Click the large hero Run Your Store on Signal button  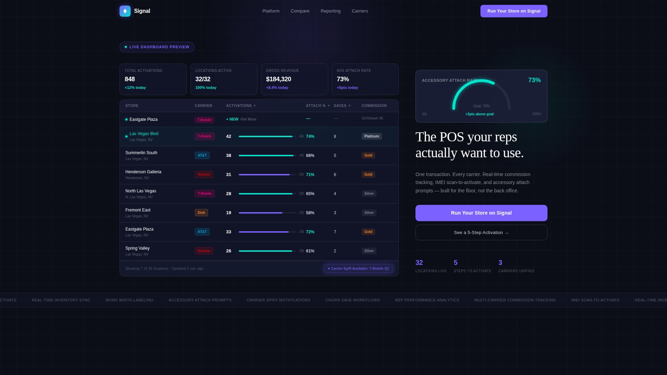click(481, 213)
